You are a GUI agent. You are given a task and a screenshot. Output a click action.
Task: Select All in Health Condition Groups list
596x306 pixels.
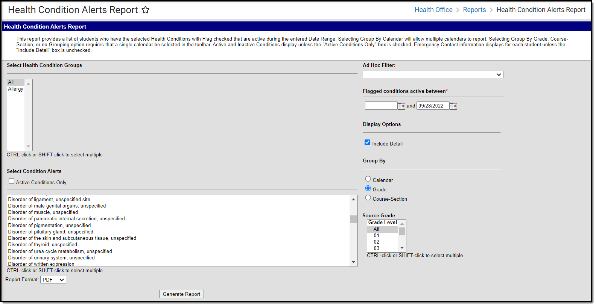point(16,82)
